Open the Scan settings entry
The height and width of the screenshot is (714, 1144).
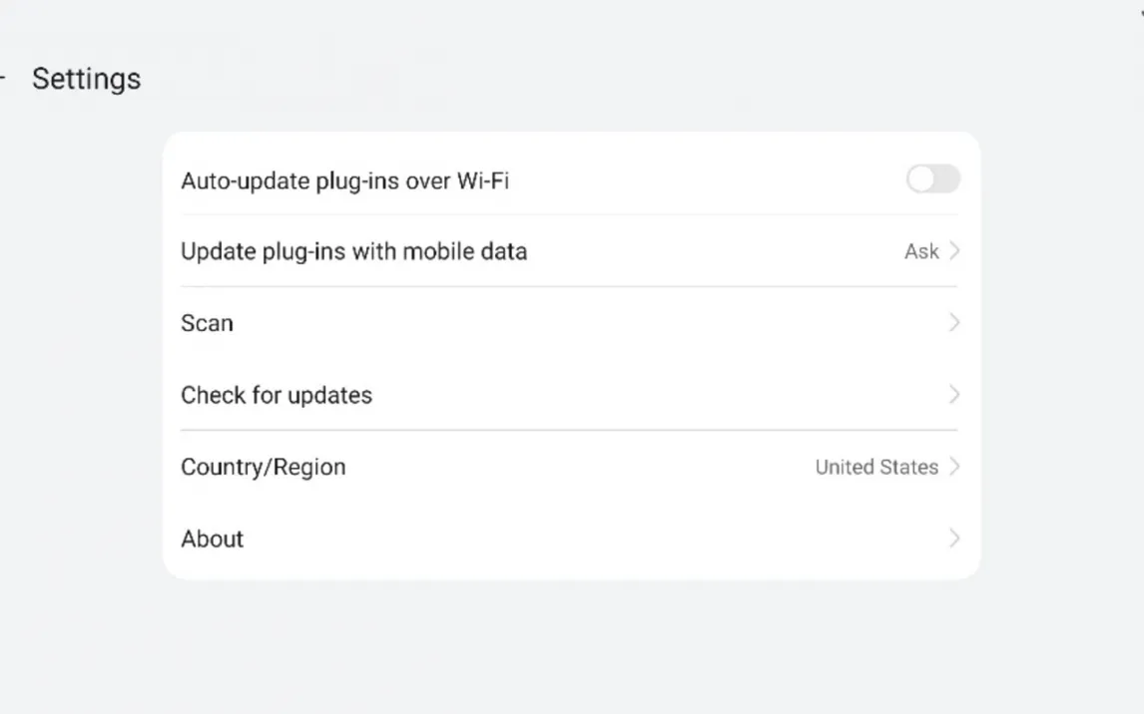pyautogui.click(x=207, y=323)
